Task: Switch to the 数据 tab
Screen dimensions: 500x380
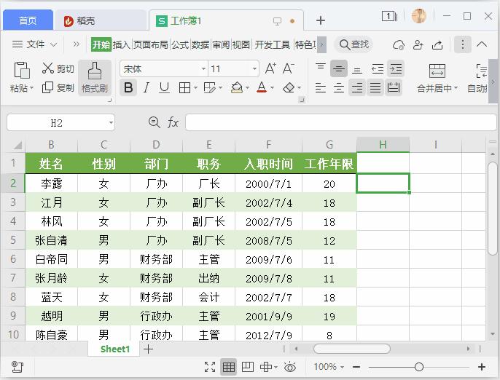Action: pos(200,44)
